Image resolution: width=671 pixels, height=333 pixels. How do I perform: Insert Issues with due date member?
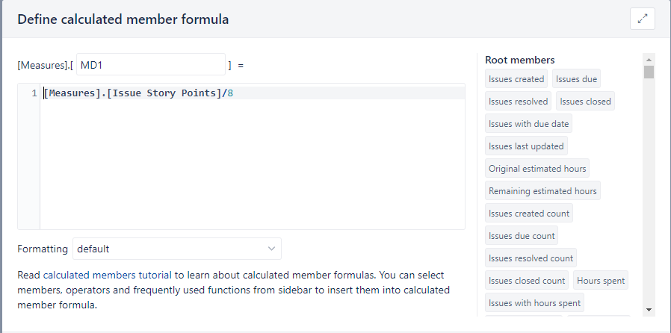coord(528,124)
